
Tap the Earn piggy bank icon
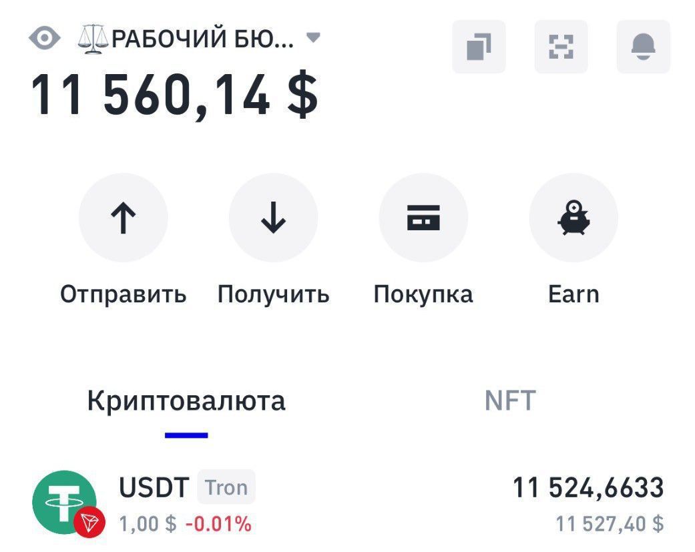[x=573, y=218]
